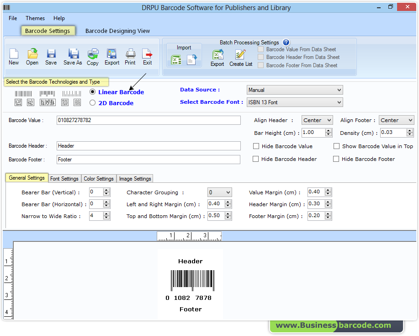
Task: Adjust the Bar Height spinner
Action: click(x=329, y=132)
